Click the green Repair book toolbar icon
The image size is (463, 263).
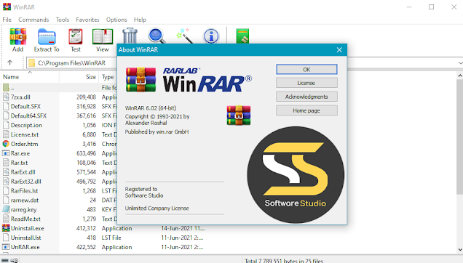(x=242, y=36)
